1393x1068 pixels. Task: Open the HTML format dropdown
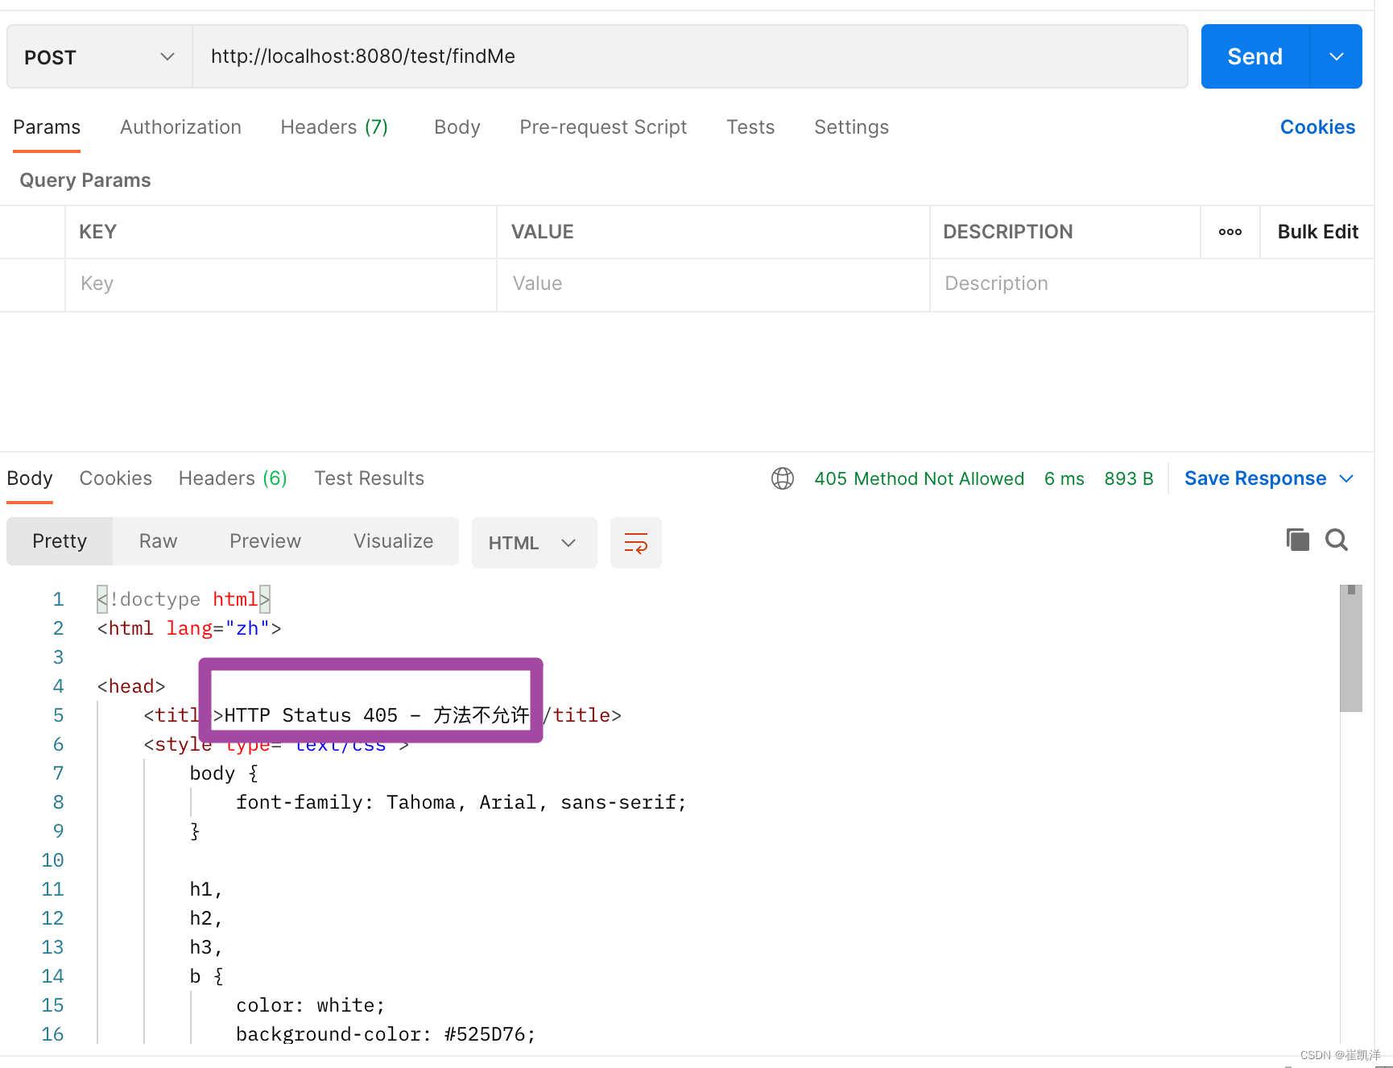[534, 543]
